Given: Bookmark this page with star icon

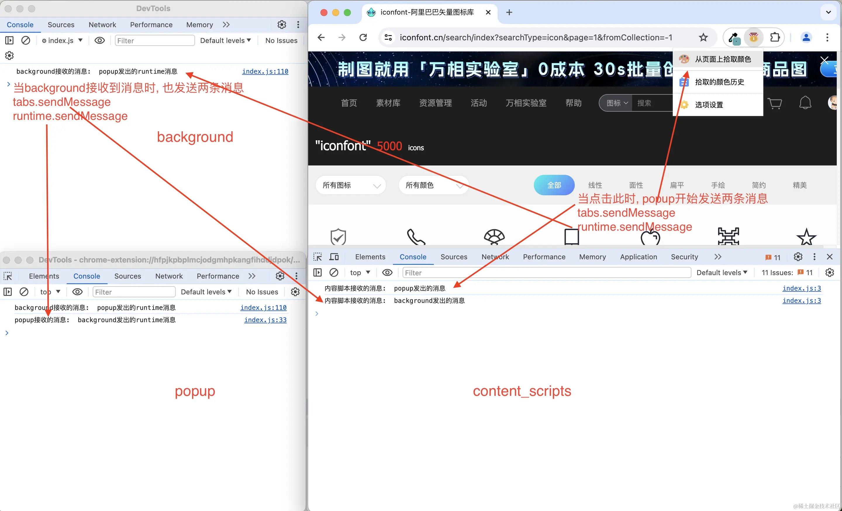Looking at the screenshot, I should (x=703, y=37).
